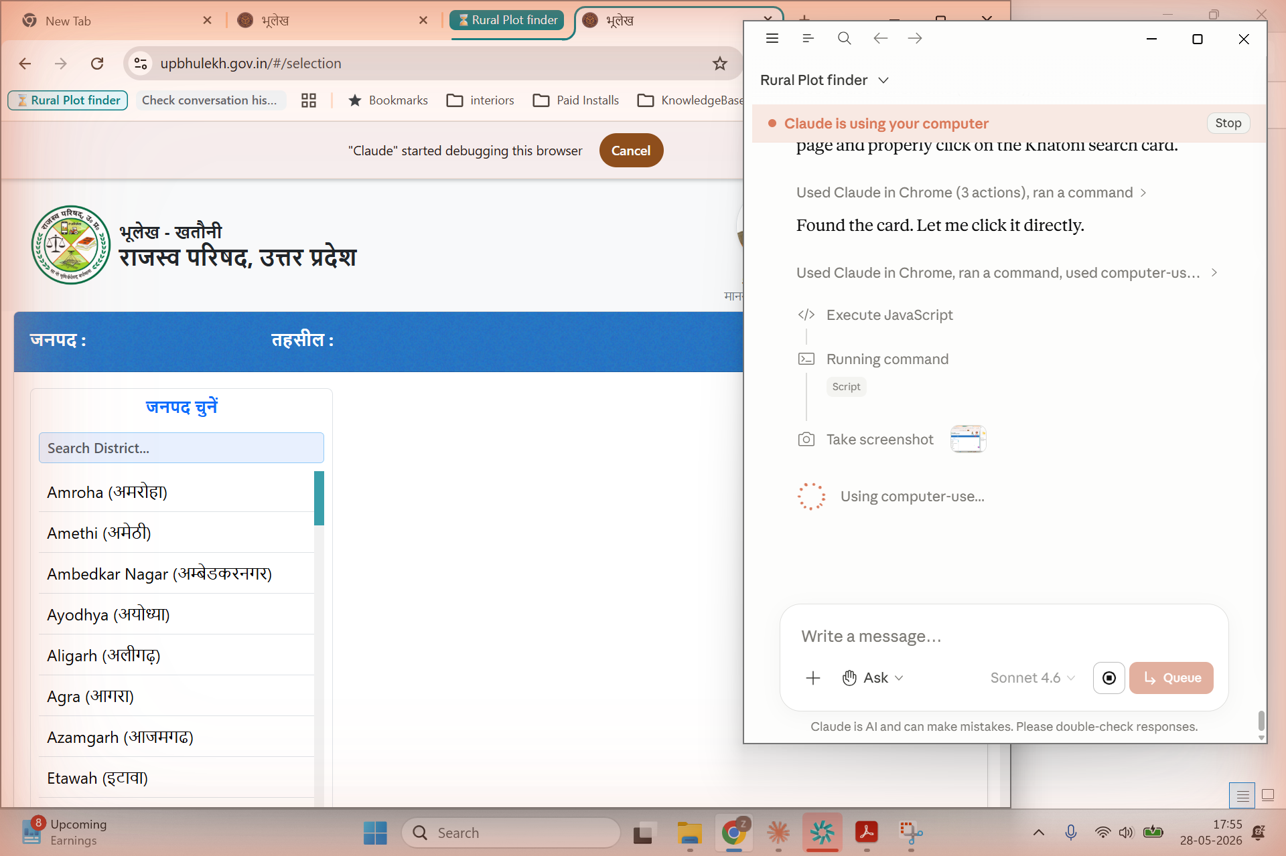Viewport: 1286px width, 856px height.
Task: Click the search magnifier icon in Claude panel
Action: [844, 39]
